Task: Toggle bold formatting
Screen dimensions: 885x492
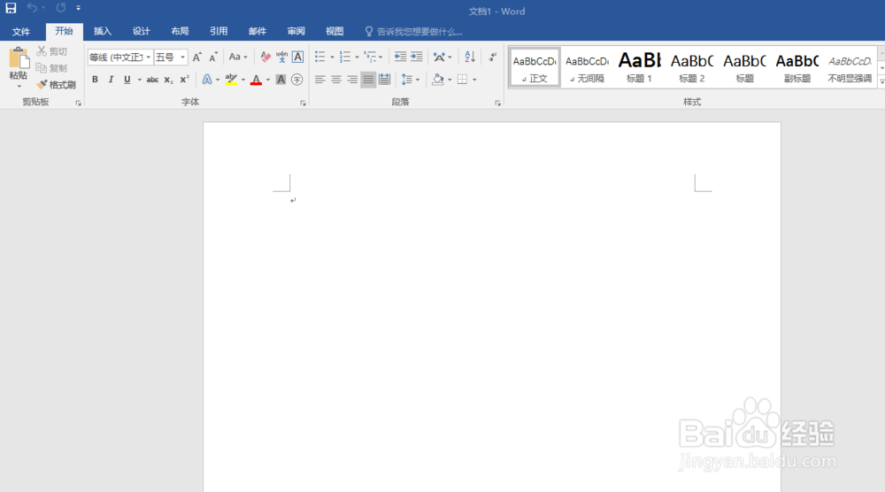Action: click(x=95, y=80)
